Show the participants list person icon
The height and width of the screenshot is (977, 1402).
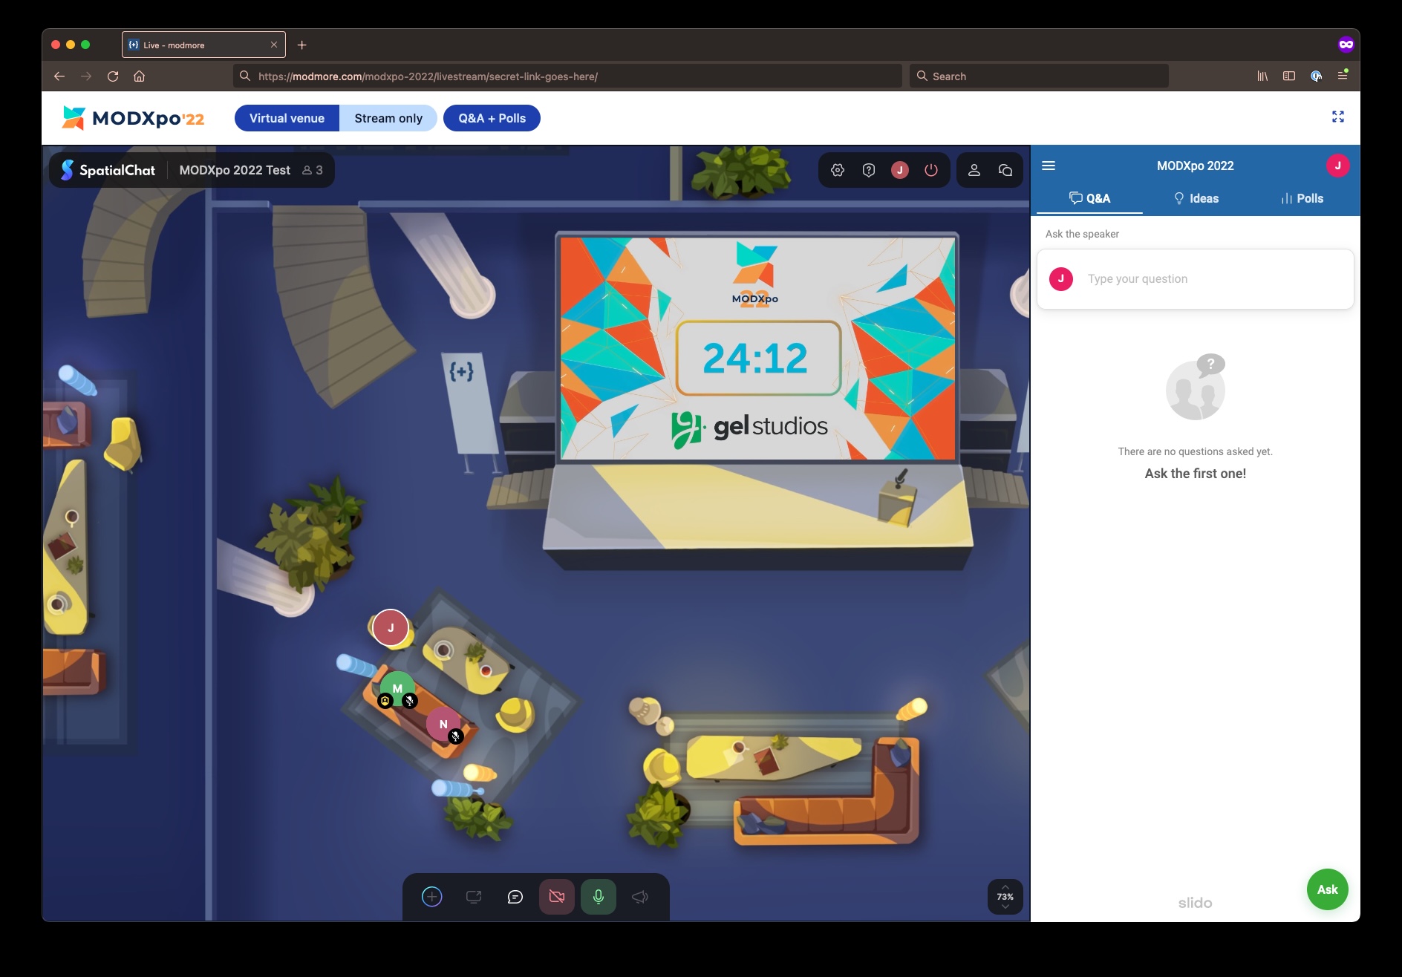coord(974,170)
